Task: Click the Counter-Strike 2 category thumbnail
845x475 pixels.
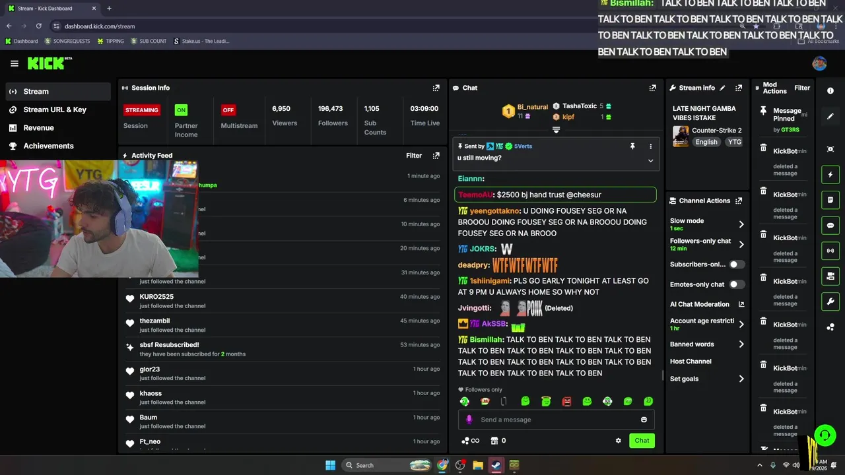Action: (681, 136)
